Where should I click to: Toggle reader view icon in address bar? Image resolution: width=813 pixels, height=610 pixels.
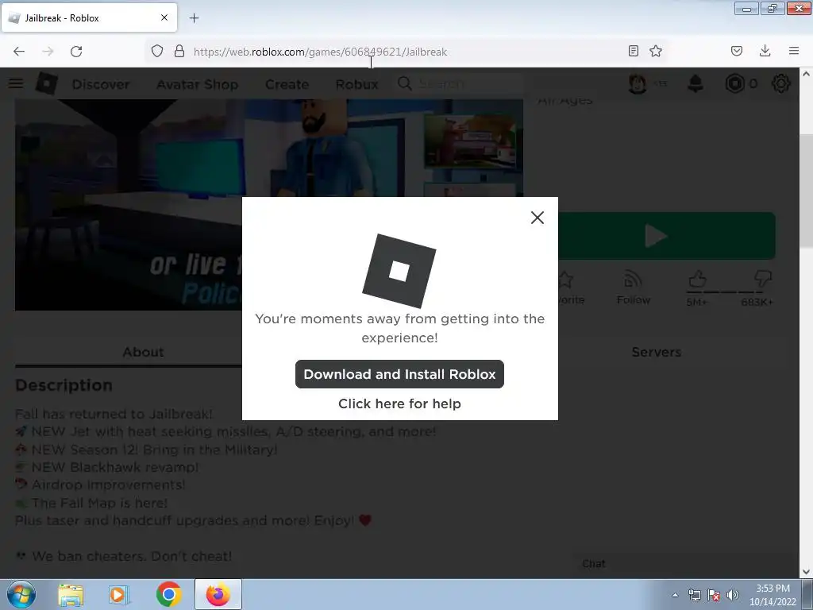[633, 51]
